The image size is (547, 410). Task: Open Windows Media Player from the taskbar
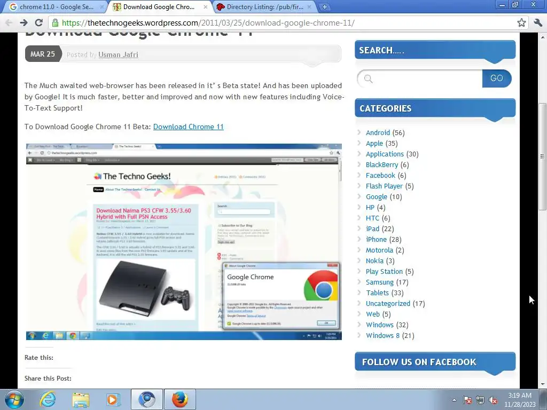[113, 399]
